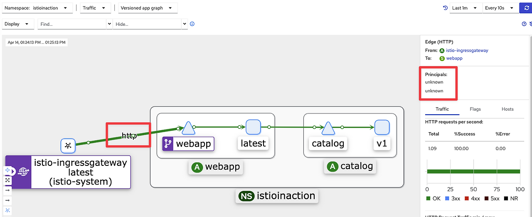Click the %Success column header
The height and width of the screenshot is (217, 532).
pos(465,134)
